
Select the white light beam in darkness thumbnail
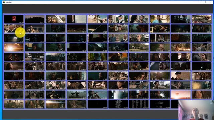click(118, 95)
